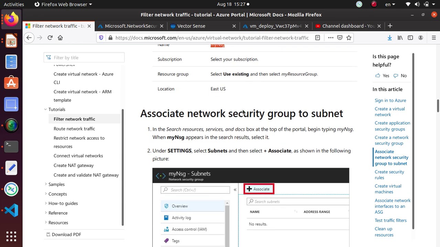Open the Firefox account icon
440x247 pixels.
[x=421, y=38]
